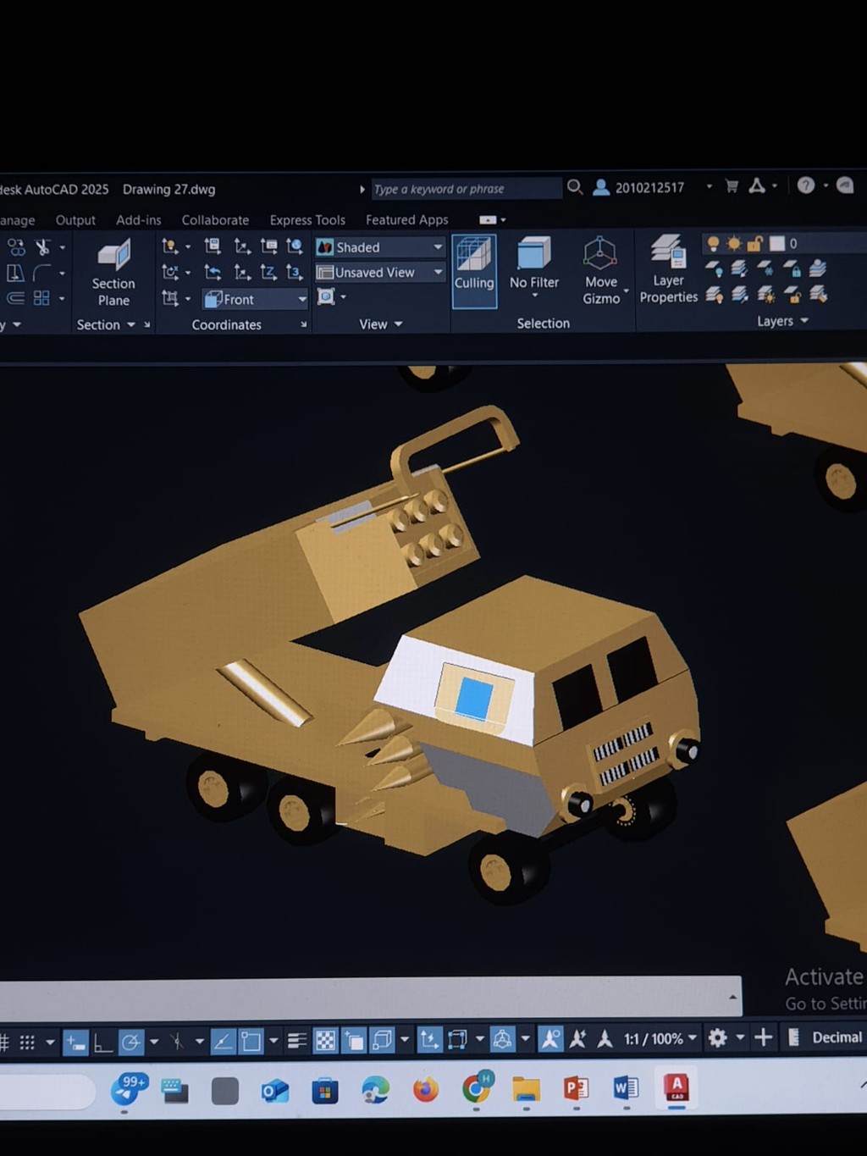Open Firefox from the taskbar
Image resolution: width=867 pixels, height=1156 pixels.
point(426,1089)
